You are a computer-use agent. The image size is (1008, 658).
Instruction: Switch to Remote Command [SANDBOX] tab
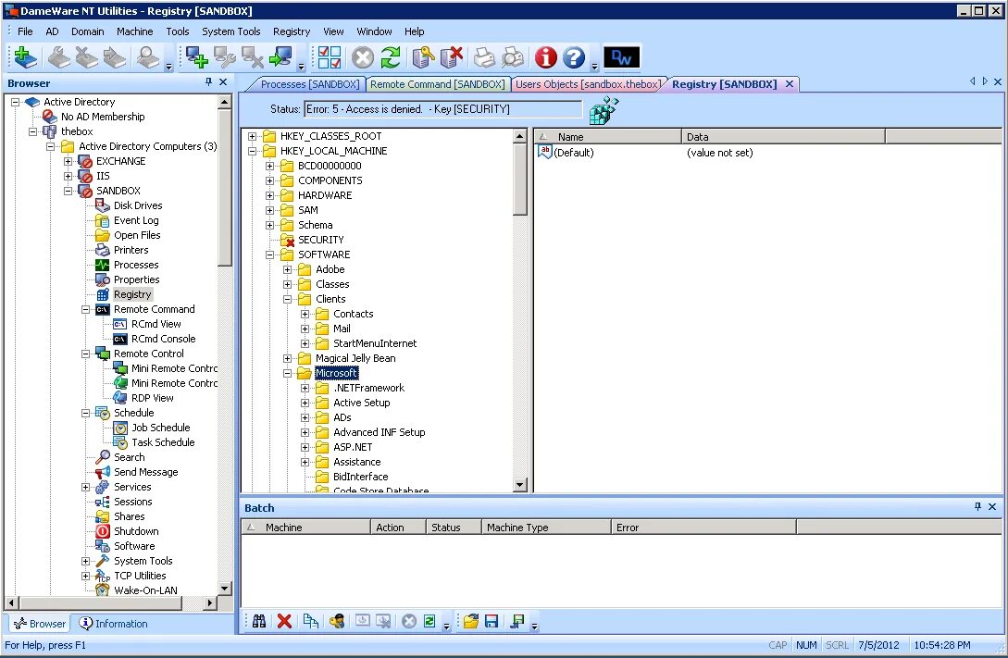click(437, 84)
